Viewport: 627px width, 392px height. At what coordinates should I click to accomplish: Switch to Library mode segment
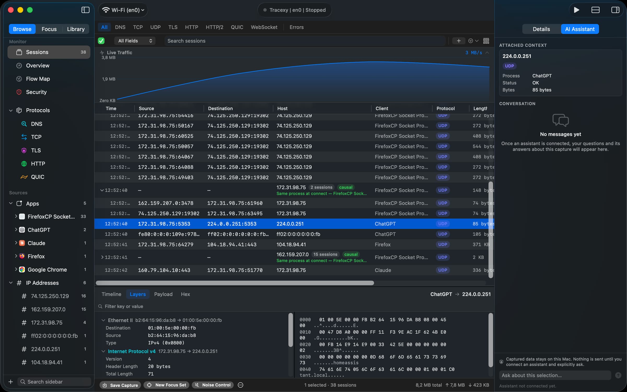pyautogui.click(x=76, y=29)
